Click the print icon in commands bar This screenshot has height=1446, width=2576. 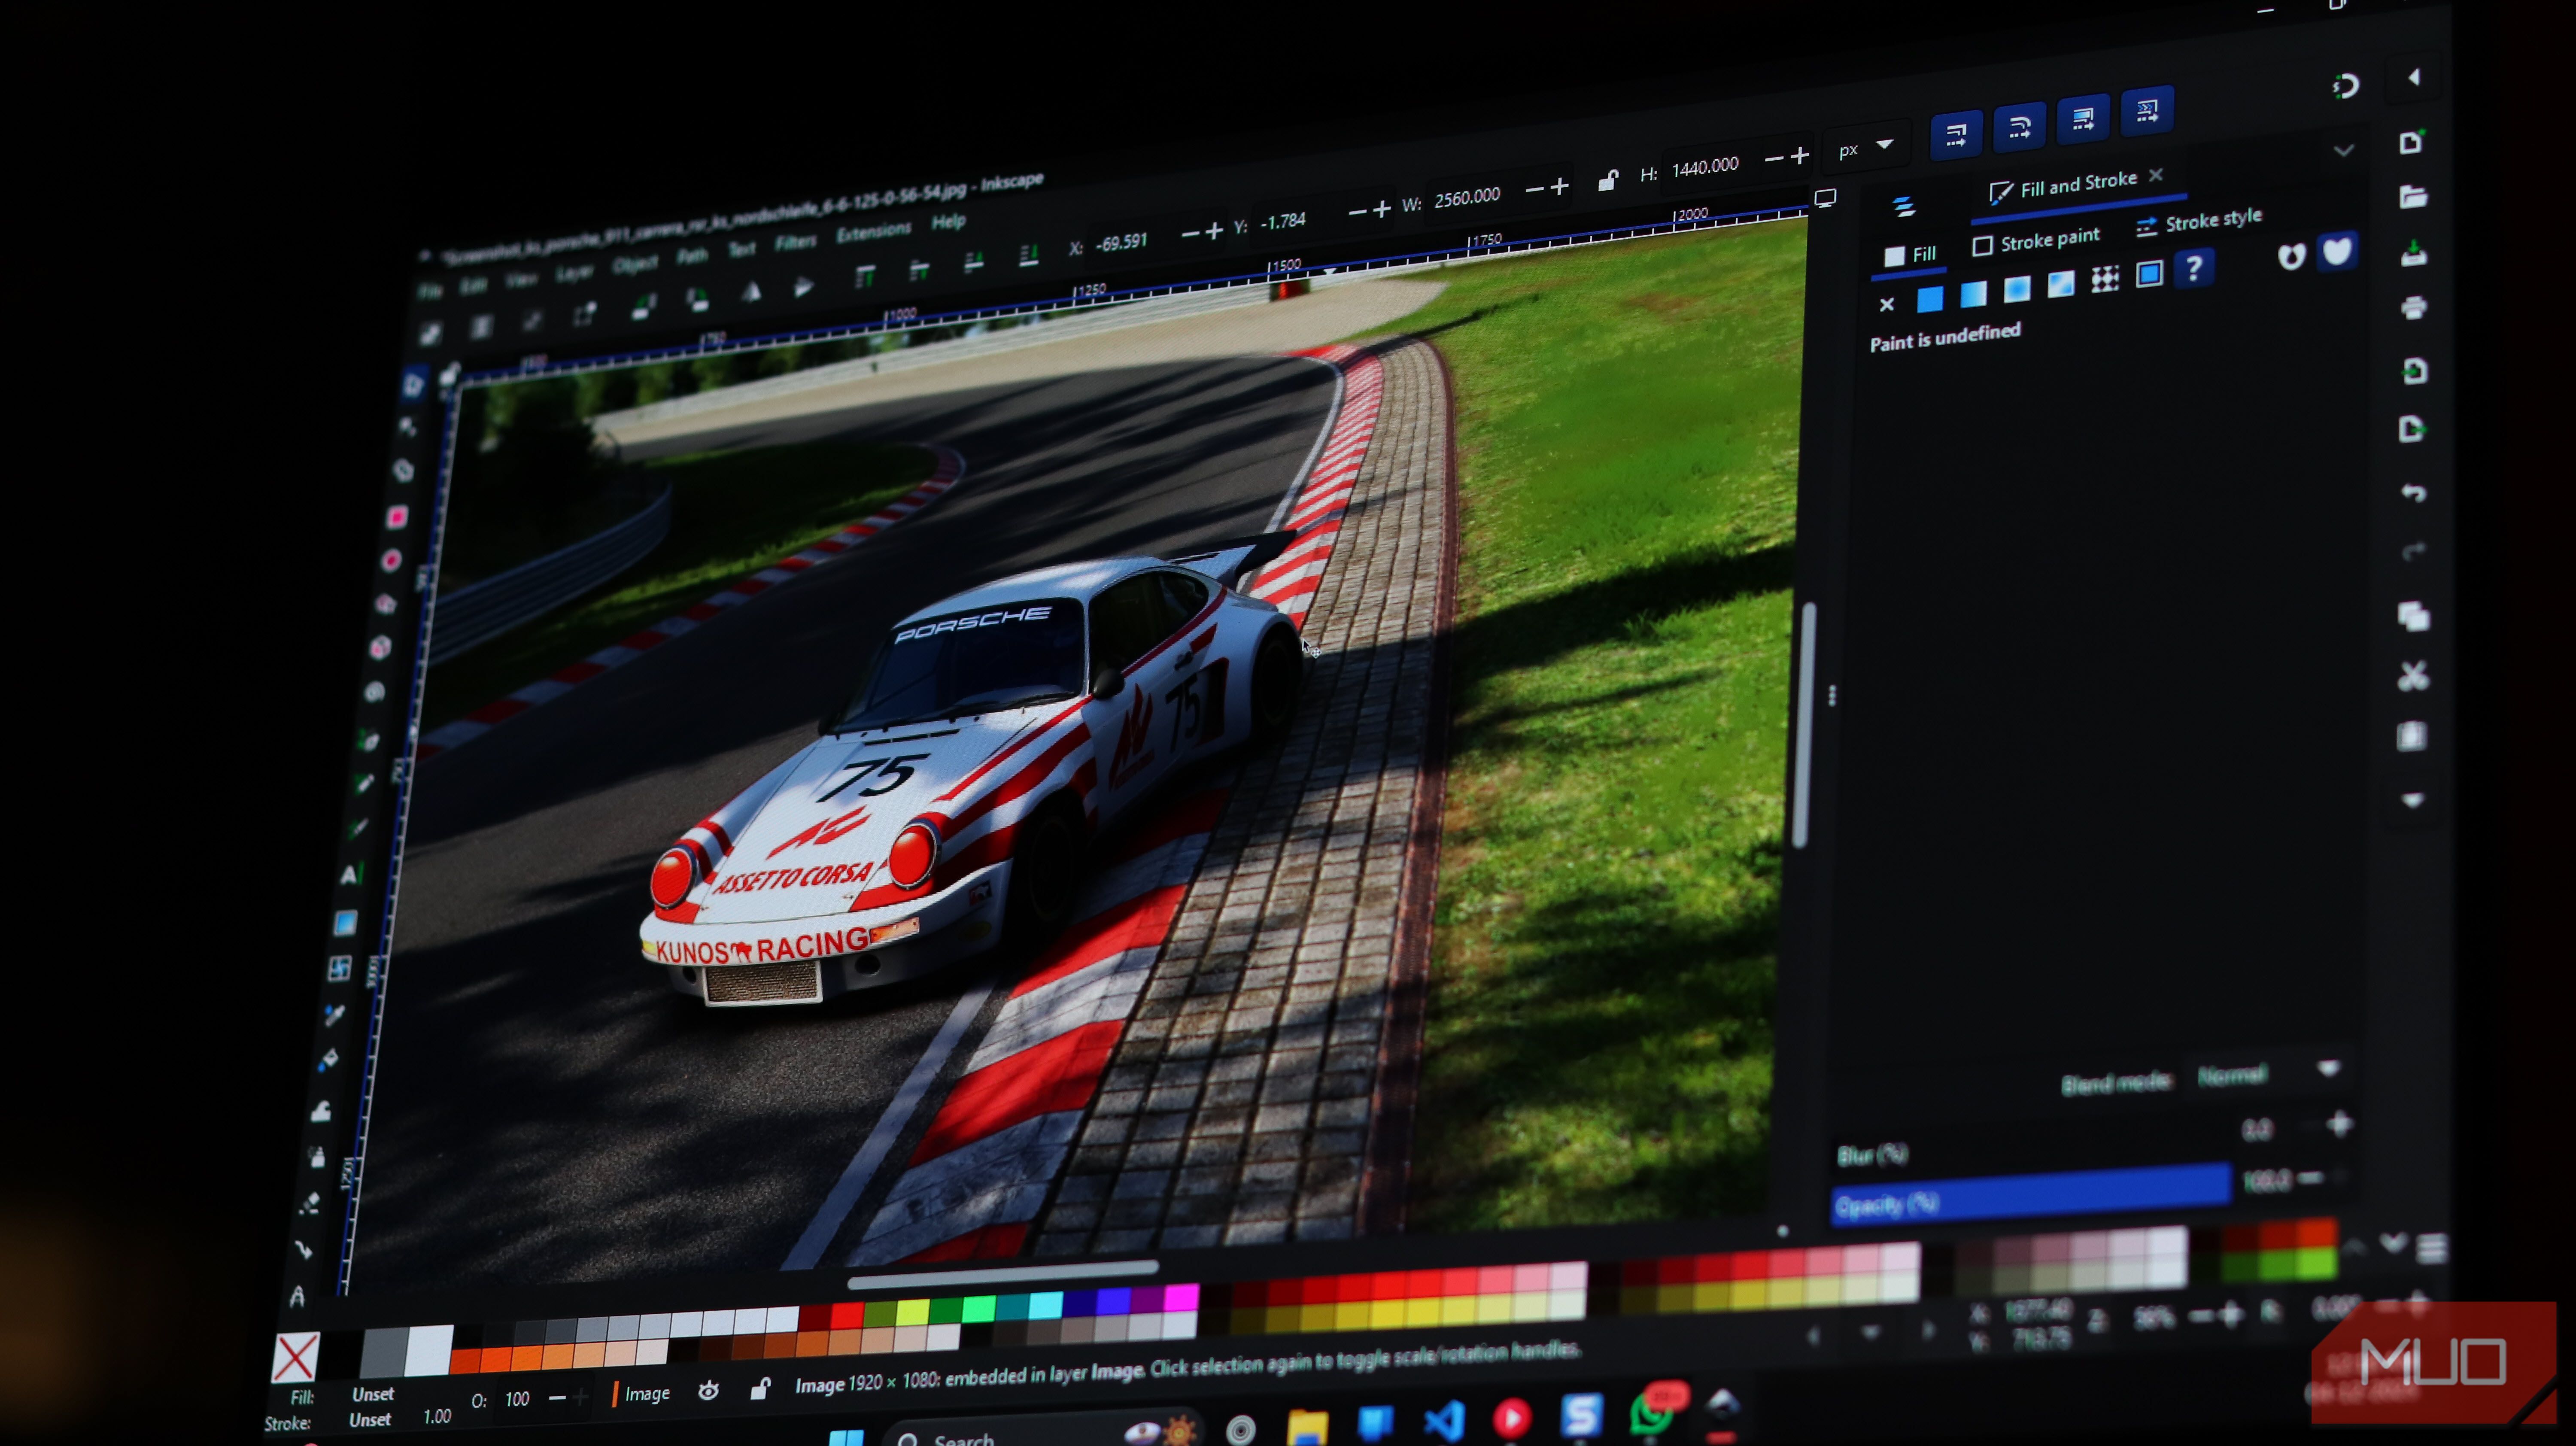2414,308
